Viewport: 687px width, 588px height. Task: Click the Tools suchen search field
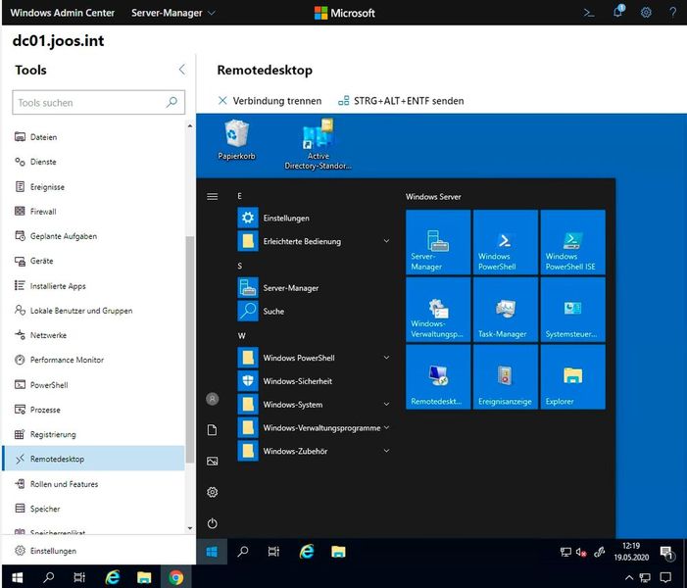[99, 102]
